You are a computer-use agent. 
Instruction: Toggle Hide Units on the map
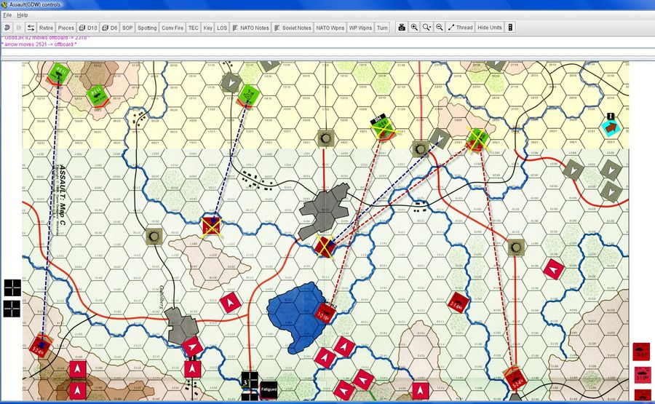pos(489,27)
